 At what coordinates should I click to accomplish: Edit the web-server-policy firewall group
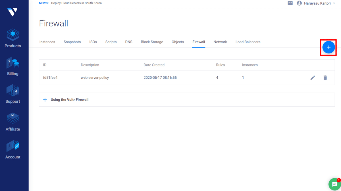313,78
